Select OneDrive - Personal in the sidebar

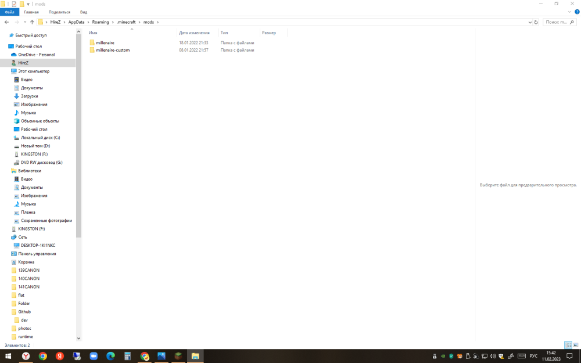click(x=36, y=55)
